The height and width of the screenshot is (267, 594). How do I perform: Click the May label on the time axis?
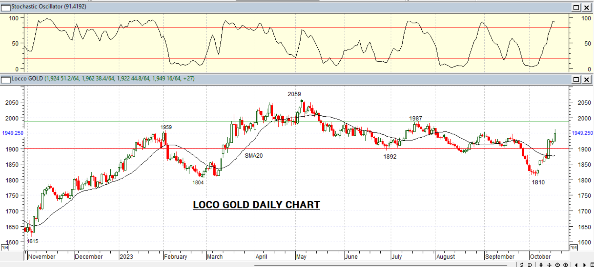[x=301, y=257]
